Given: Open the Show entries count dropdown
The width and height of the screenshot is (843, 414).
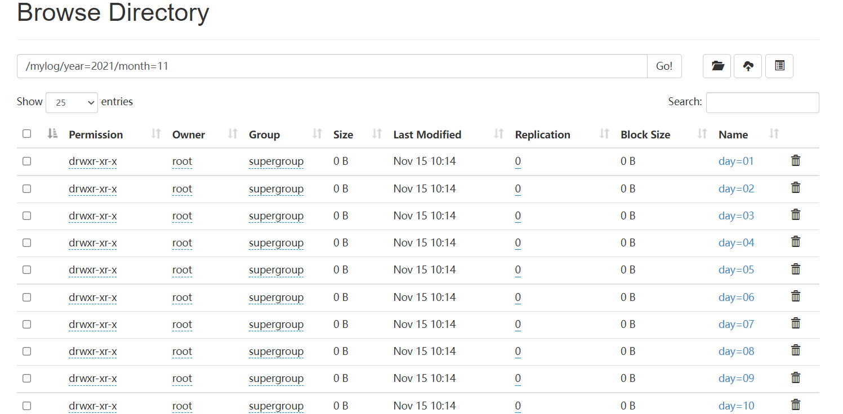Looking at the screenshot, I should [72, 102].
